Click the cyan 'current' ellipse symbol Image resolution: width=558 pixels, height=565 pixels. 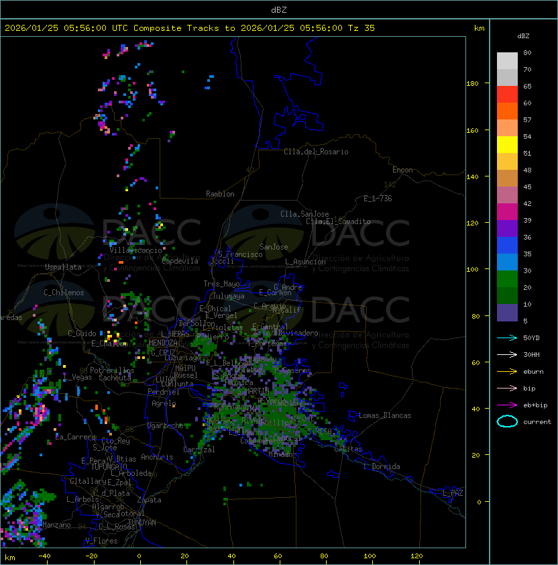[x=507, y=421]
